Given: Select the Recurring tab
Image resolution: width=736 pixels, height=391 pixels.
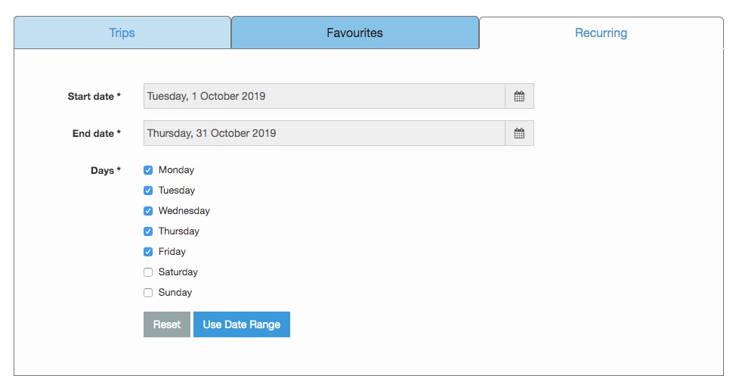Looking at the screenshot, I should (x=601, y=33).
